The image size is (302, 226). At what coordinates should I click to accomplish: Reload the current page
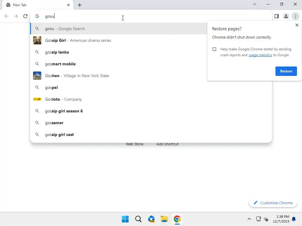coord(25,16)
